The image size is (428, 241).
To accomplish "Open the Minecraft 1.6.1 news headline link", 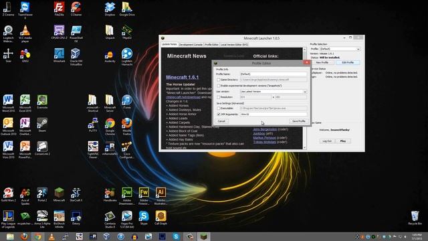I will tap(182, 78).
